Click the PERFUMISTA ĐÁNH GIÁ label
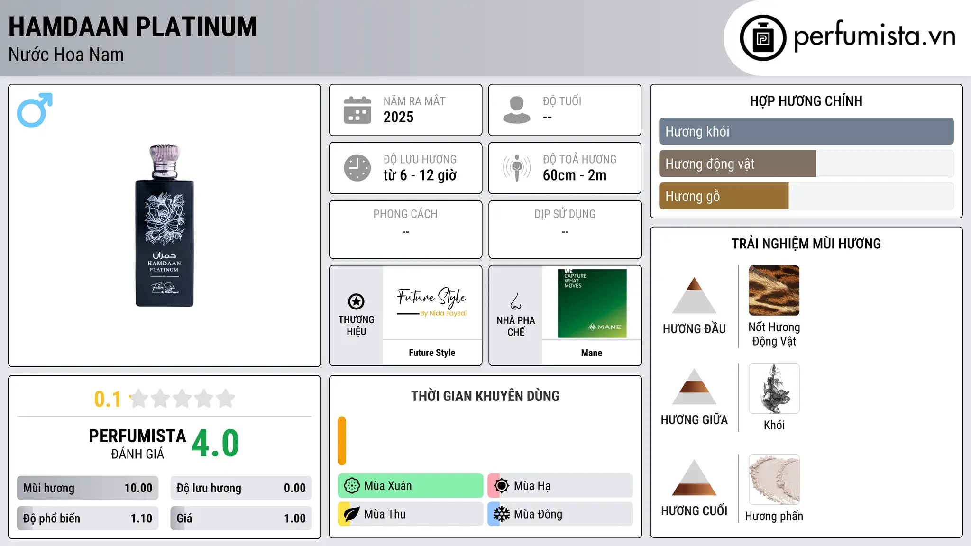This screenshot has width=971, height=546. pyautogui.click(x=137, y=444)
